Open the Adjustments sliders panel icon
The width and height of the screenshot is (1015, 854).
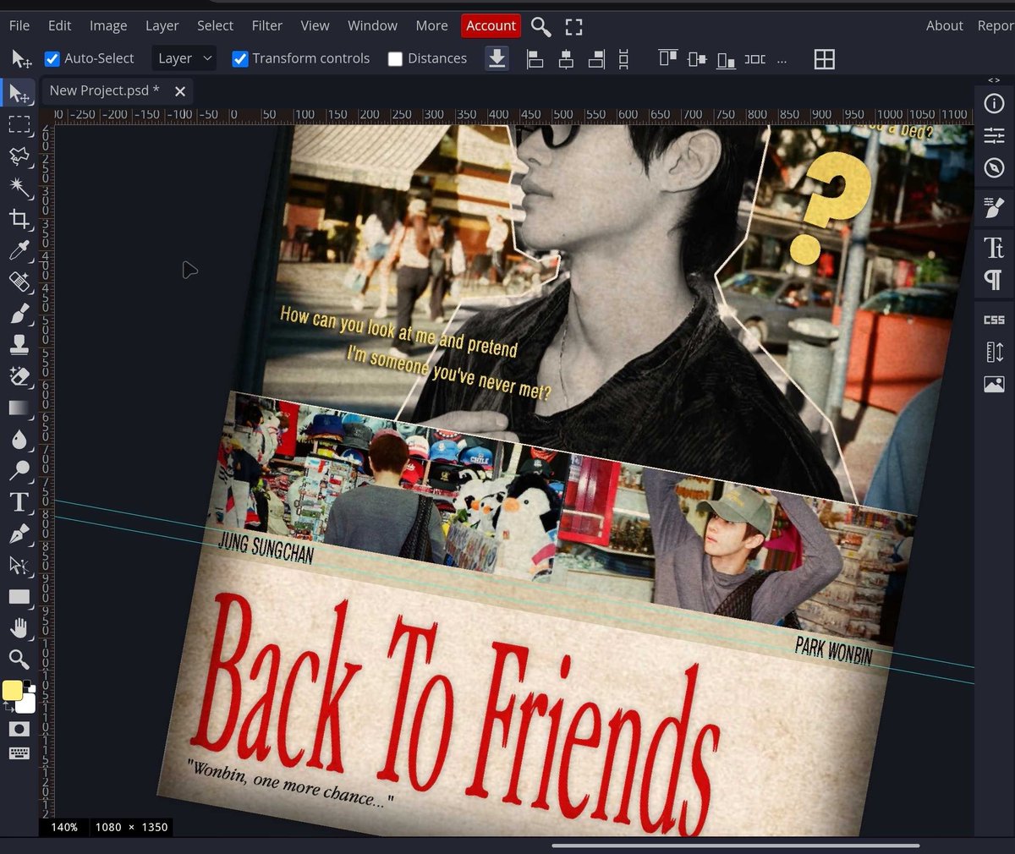(x=994, y=135)
